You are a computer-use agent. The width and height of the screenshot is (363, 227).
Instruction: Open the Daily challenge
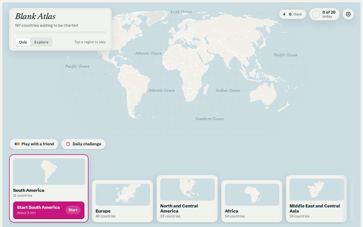[83, 144]
